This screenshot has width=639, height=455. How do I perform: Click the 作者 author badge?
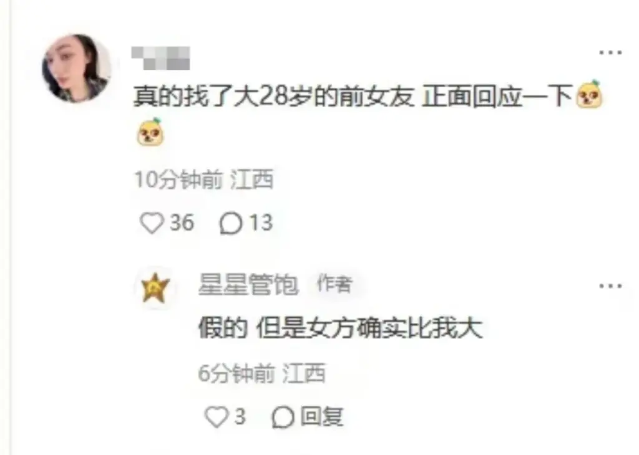[x=335, y=283]
